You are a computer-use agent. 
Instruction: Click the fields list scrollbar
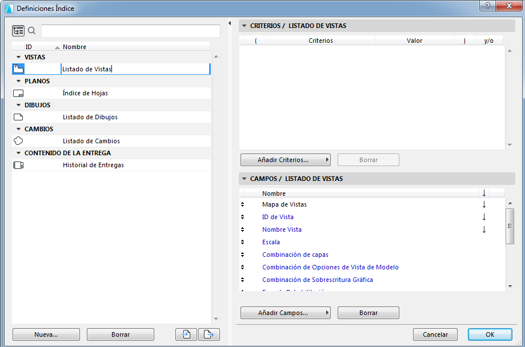point(509,225)
